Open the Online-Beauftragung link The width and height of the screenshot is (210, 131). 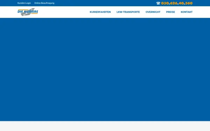tap(44, 3)
